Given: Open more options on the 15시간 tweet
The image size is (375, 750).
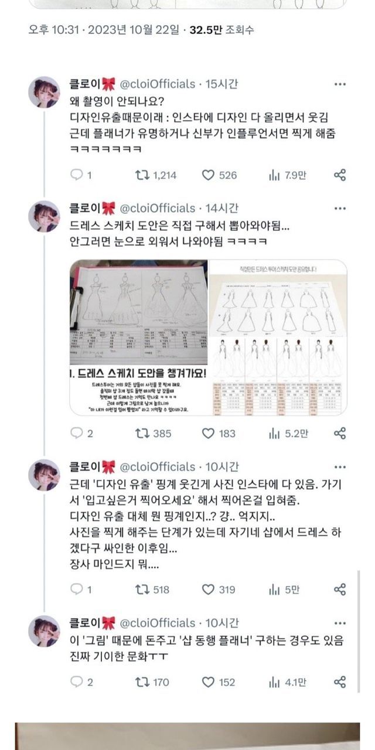Looking at the screenshot, I should pos(340,84).
